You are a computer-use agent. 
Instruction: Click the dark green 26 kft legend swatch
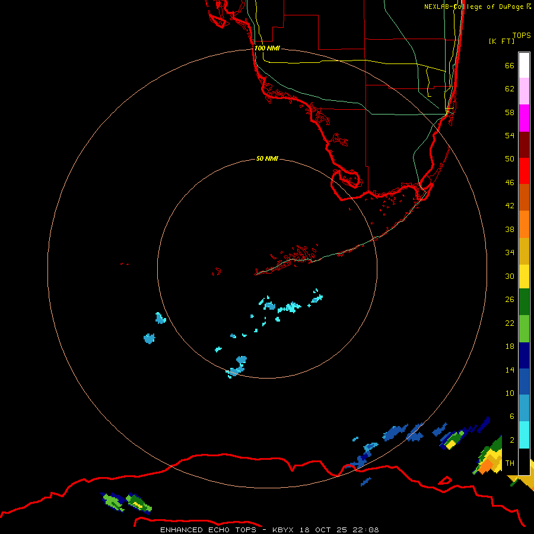tap(524, 302)
